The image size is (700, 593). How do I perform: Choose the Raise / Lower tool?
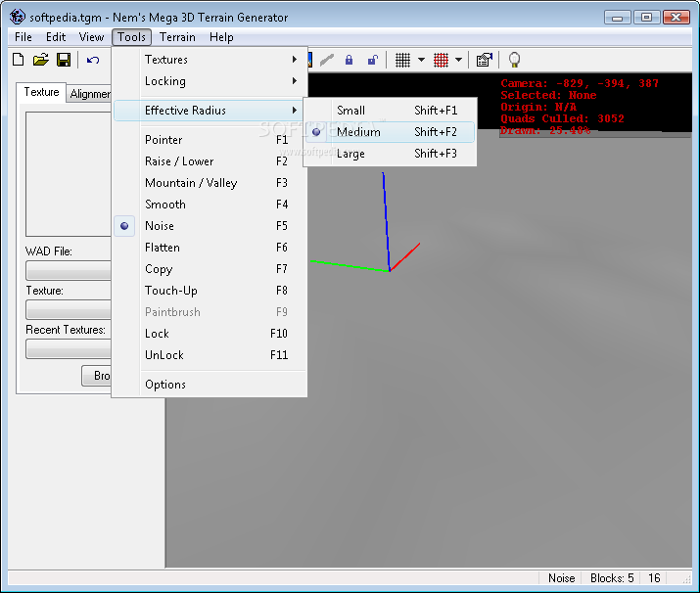(x=210, y=161)
